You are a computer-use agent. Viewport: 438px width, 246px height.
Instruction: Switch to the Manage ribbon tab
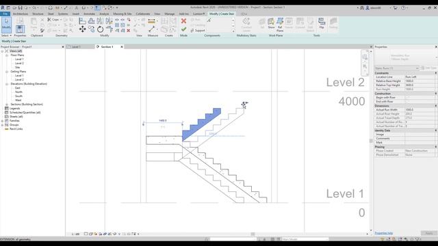pyautogui.click(x=169, y=14)
